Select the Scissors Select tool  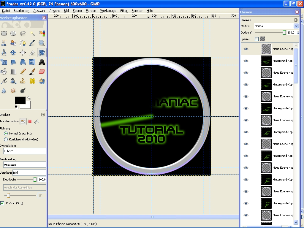coord(4,43)
